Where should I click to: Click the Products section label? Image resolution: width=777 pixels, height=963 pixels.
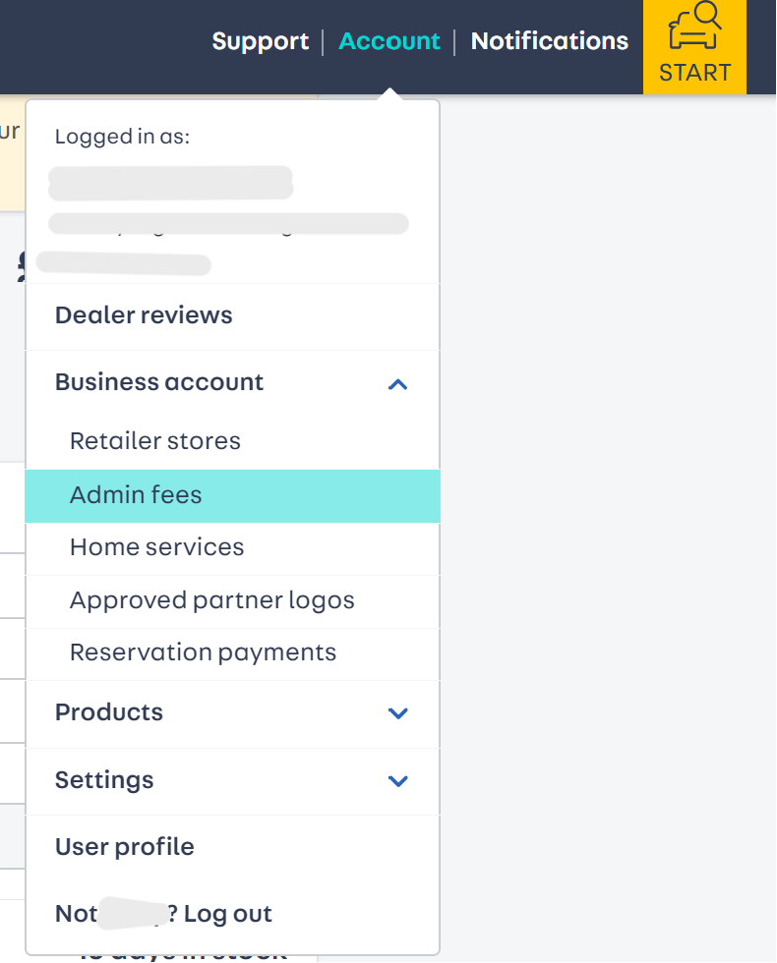click(x=108, y=713)
